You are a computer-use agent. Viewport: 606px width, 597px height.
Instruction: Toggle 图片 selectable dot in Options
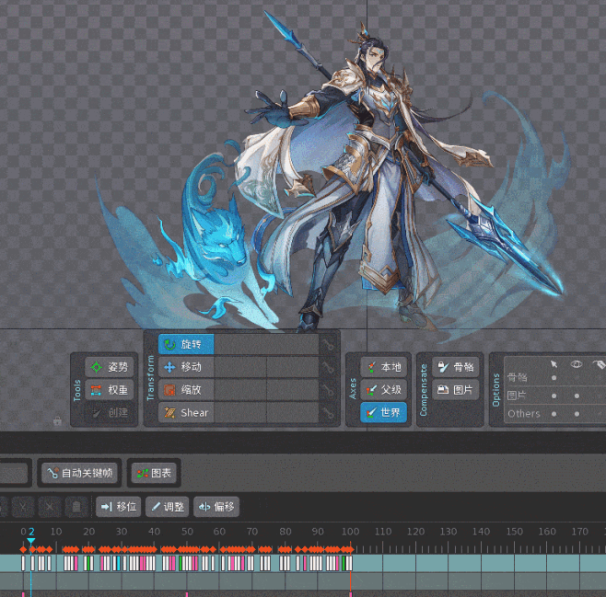point(554,396)
